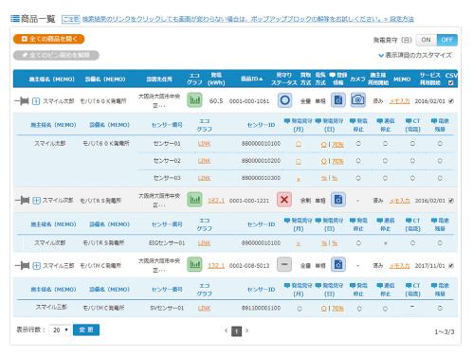Click the blue circle status icon for 0001-000-1061
This screenshot has width=473, height=356.
tap(284, 100)
